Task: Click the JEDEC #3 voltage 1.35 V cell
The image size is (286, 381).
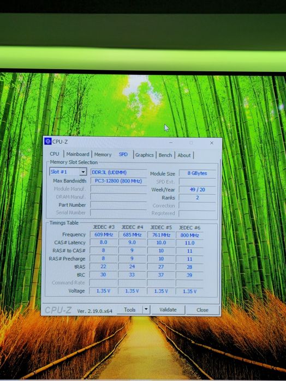Action: click(x=104, y=291)
